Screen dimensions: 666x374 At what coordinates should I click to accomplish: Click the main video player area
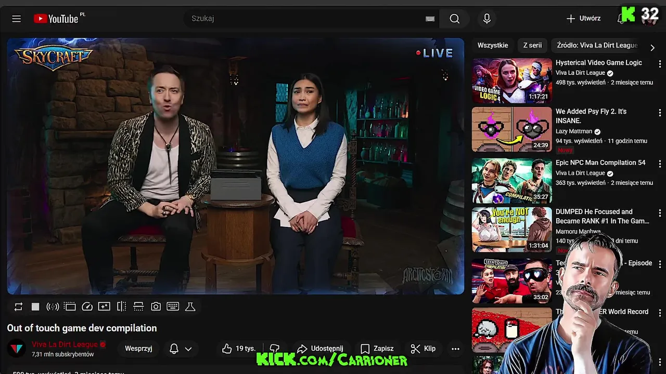pyautogui.click(x=235, y=166)
